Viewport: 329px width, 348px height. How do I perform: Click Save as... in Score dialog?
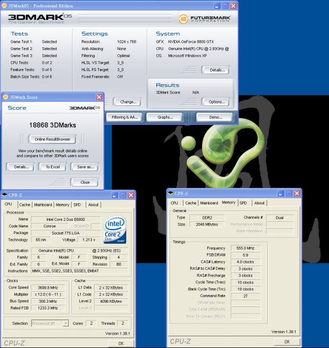pyautogui.click(x=85, y=167)
